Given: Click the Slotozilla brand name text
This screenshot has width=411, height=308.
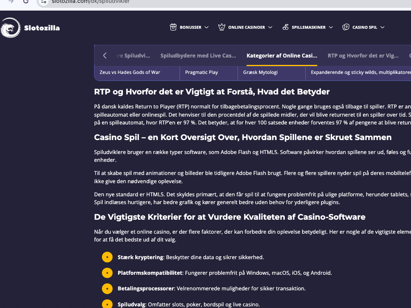Looking at the screenshot, I should 42,28.
